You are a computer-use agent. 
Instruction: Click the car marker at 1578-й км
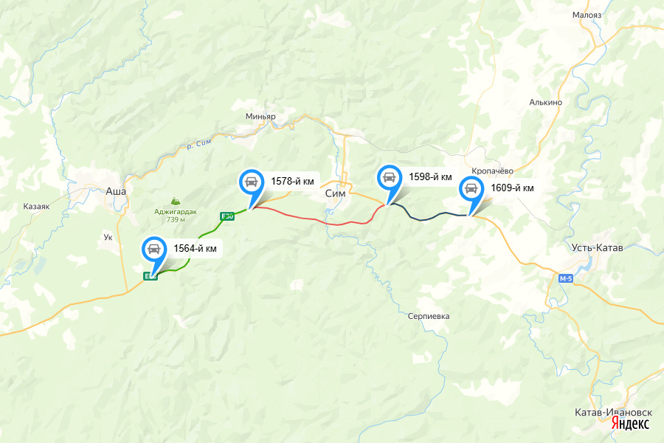tap(252, 182)
